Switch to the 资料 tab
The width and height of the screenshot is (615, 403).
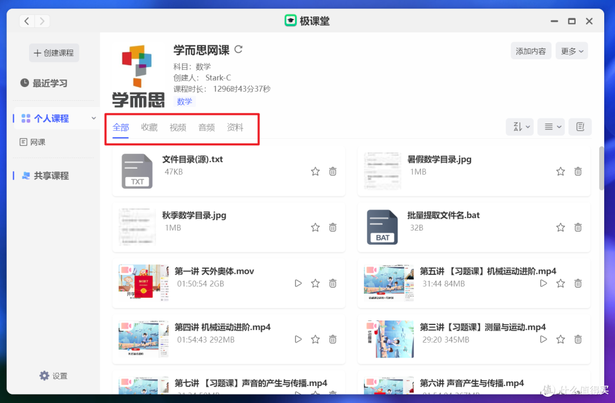[x=235, y=128]
